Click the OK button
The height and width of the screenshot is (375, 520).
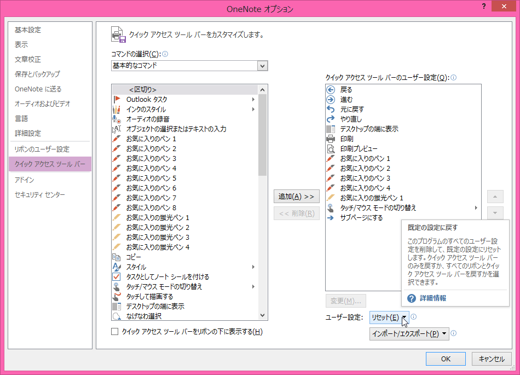(x=446, y=359)
